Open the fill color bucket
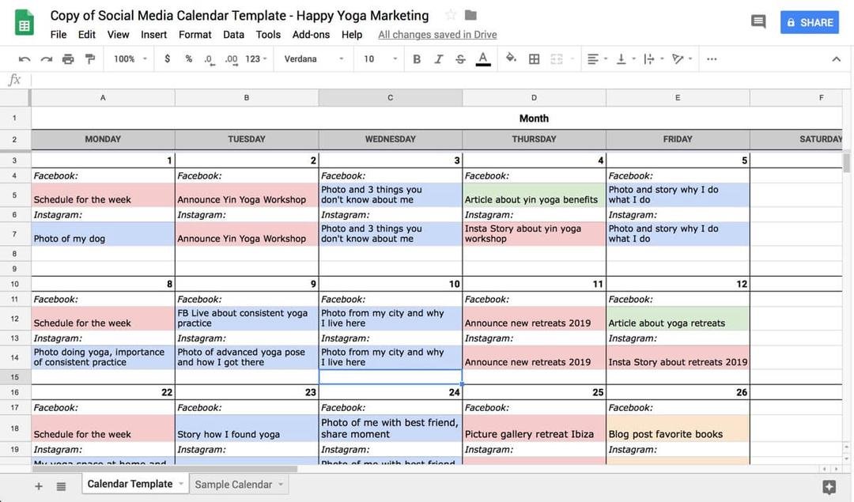Image resolution: width=854 pixels, height=502 pixels. click(511, 59)
